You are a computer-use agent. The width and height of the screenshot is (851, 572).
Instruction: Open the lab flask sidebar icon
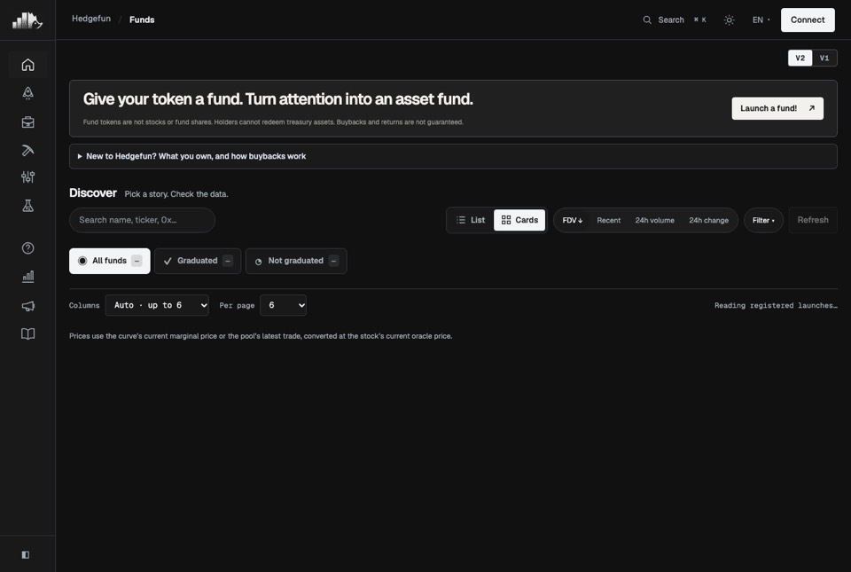point(27,206)
